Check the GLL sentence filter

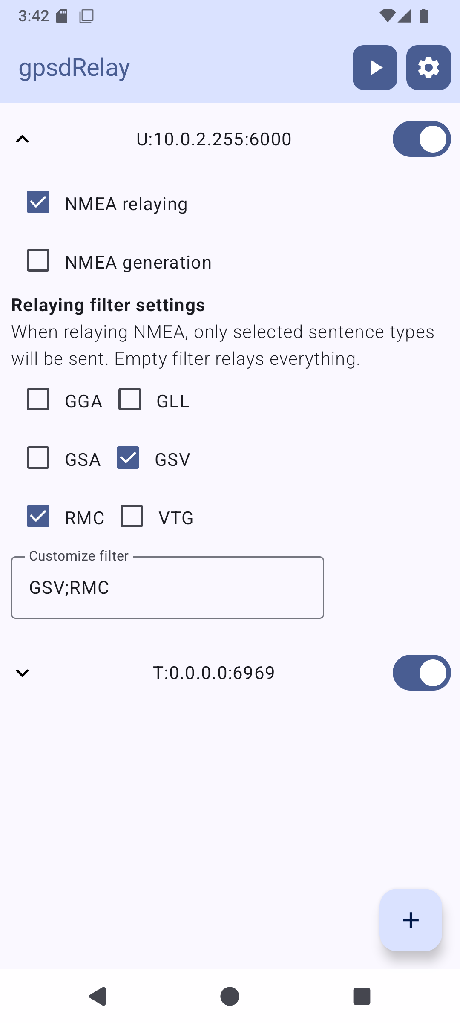click(130, 399)
